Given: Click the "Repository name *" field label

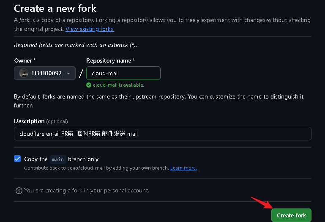Looking at the screenshot, I should (110, 61).
